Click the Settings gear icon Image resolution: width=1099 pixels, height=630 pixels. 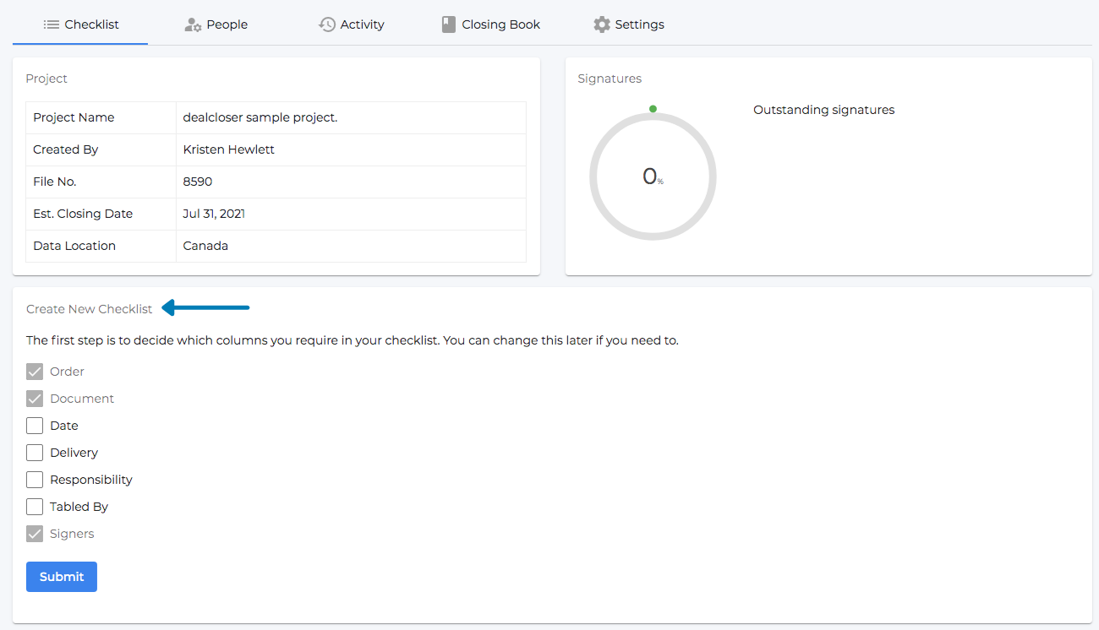[602, 24]
